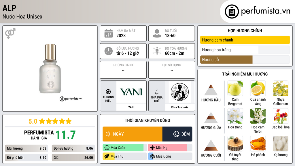Click the leaf icon for Mùa Thu

coord(107,156)
